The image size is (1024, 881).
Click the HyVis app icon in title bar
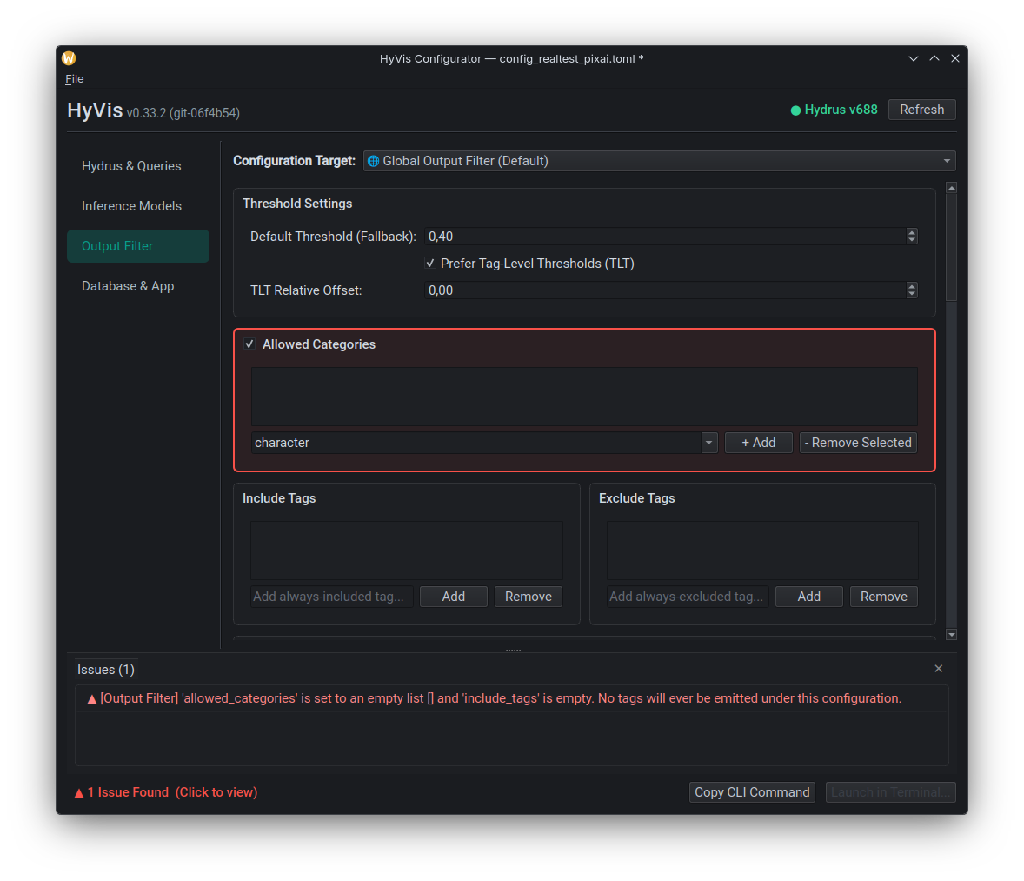69,58
